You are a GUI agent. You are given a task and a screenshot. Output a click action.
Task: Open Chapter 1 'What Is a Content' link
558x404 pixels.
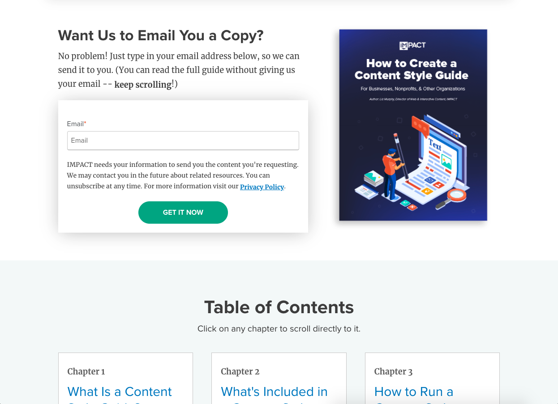pos(120,391)
